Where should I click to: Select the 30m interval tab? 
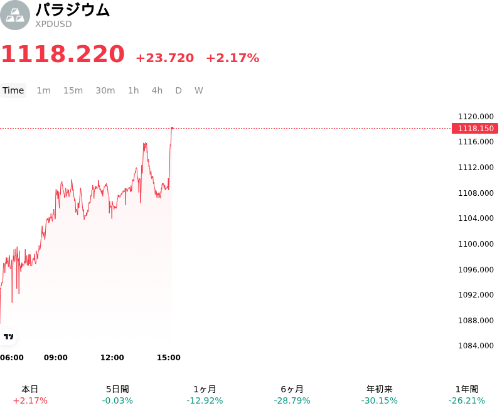click(x=105, y=90)
